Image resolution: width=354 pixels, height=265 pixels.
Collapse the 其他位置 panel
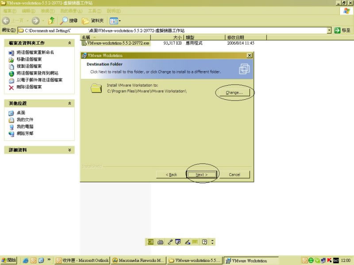coord(69,103)
